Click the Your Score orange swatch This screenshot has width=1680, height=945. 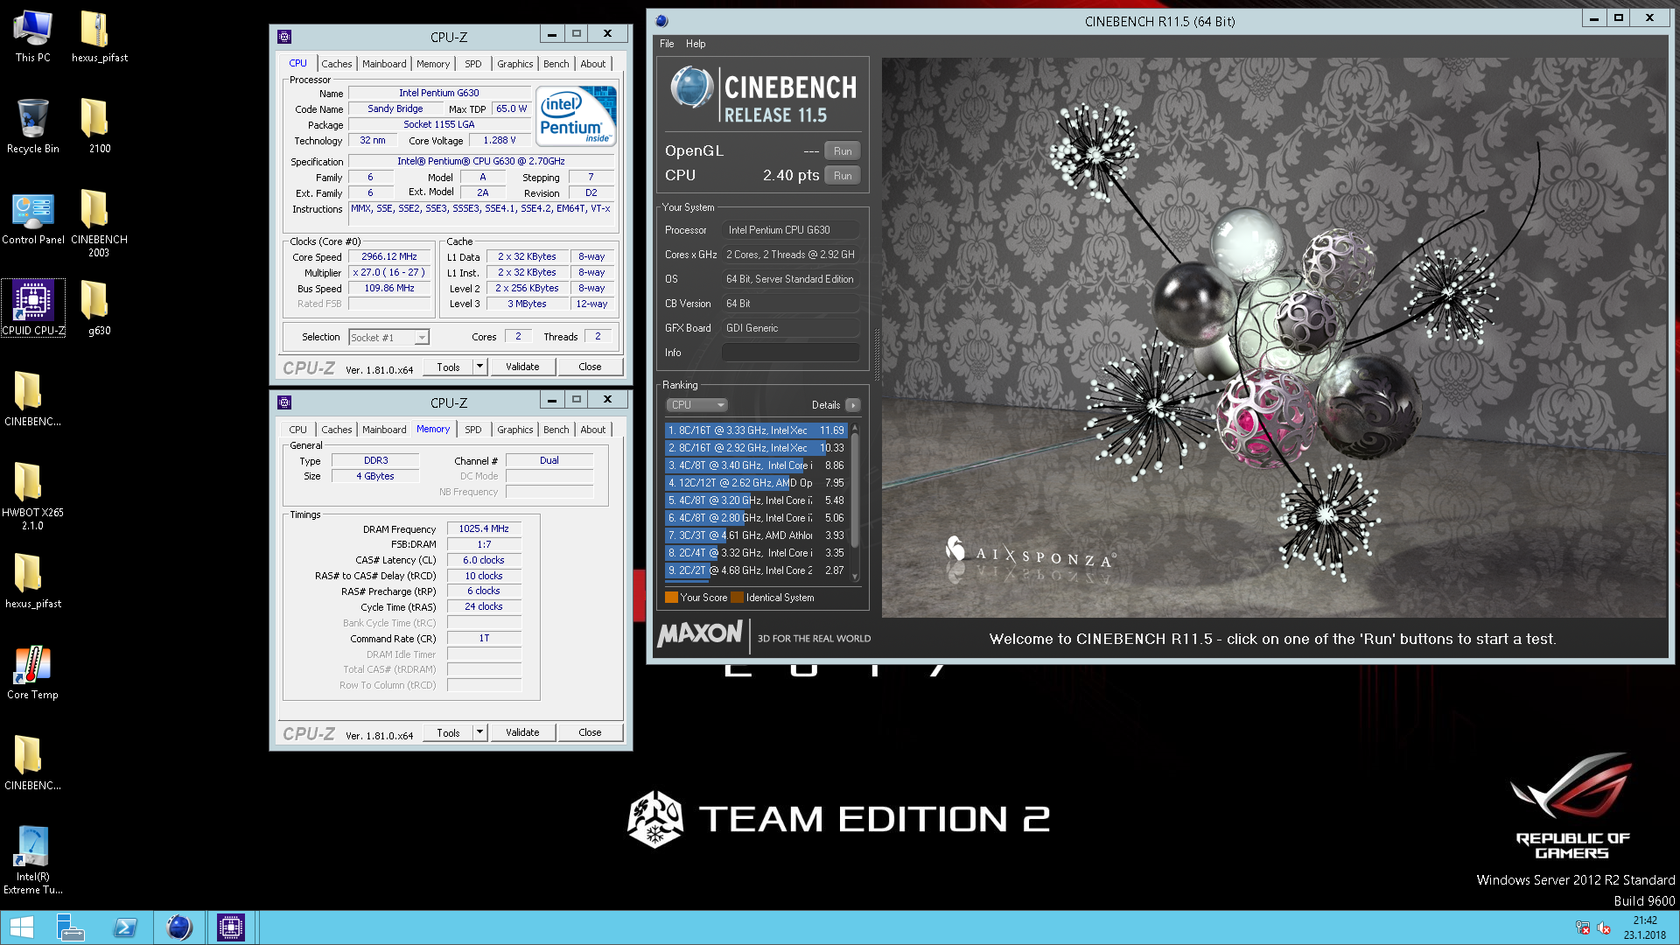[671, 598]
